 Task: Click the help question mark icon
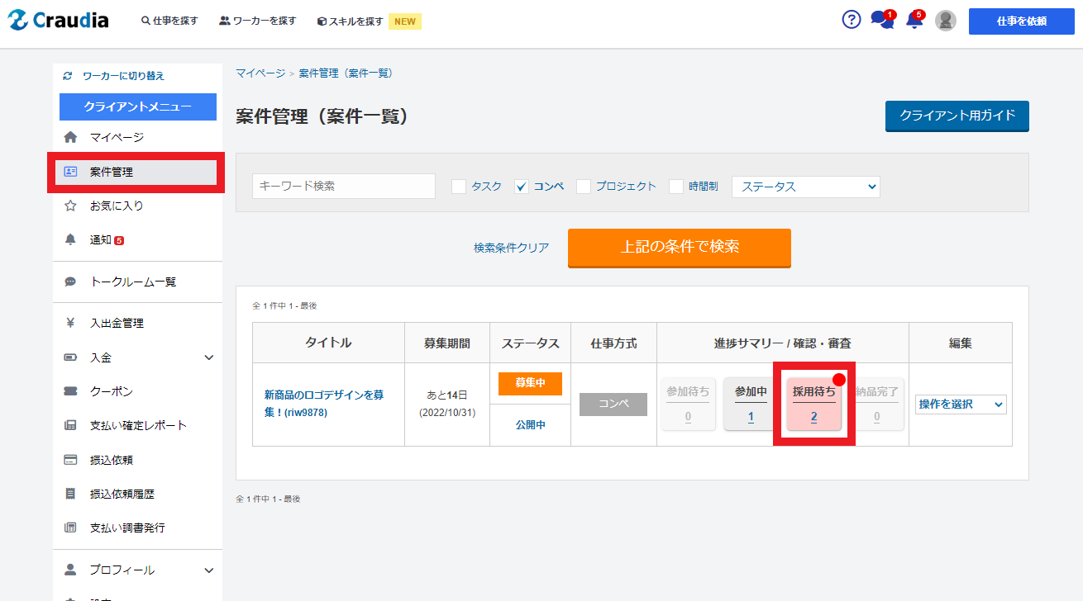pyautogui.click(x=851, y=20)
